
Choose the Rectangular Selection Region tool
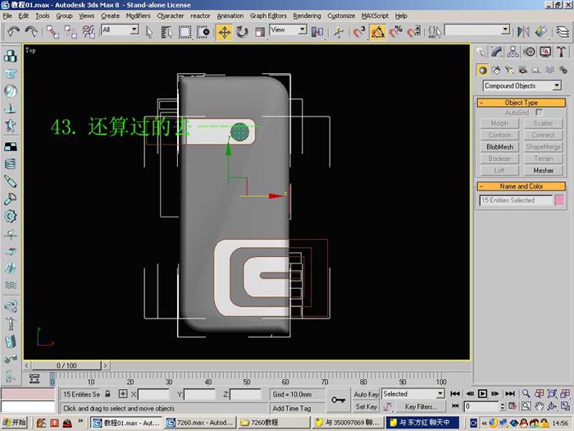(184, 32)
